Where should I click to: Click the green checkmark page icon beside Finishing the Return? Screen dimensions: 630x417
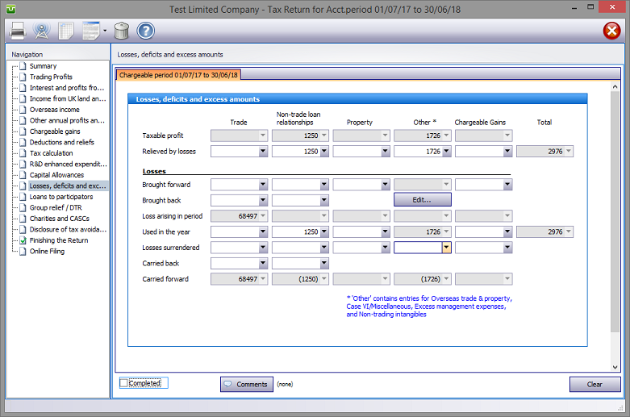coord(23,240)
